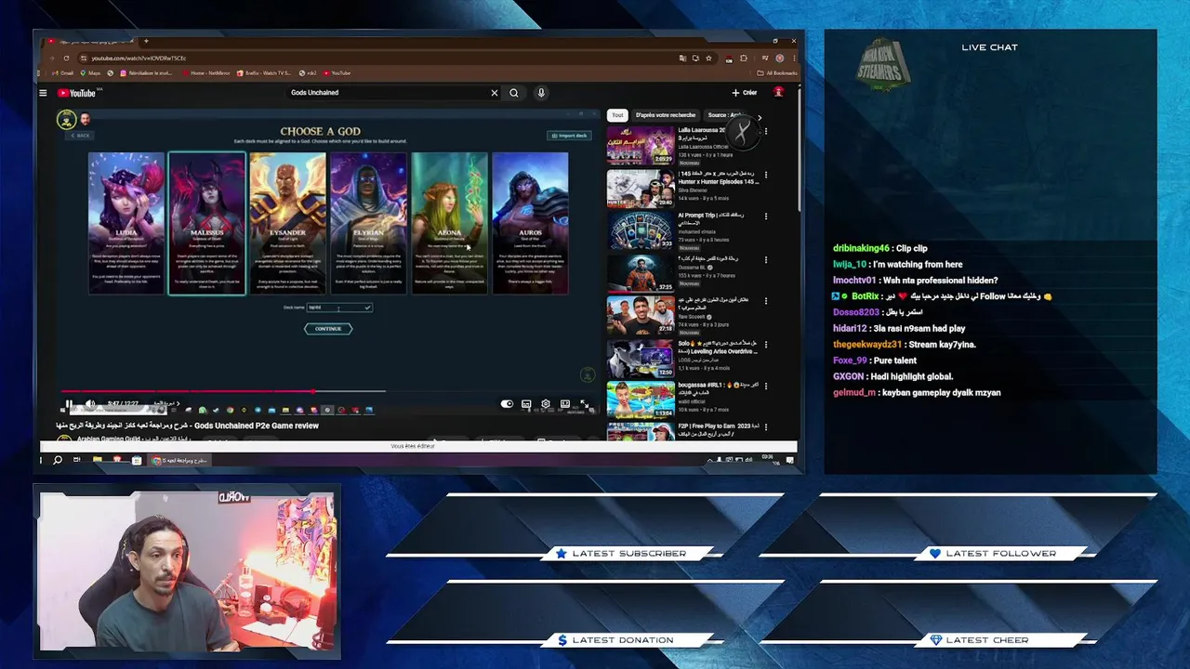Screen dimensions: 1190x669
Task: Open the Gmail bookmark
Action: 64,72
